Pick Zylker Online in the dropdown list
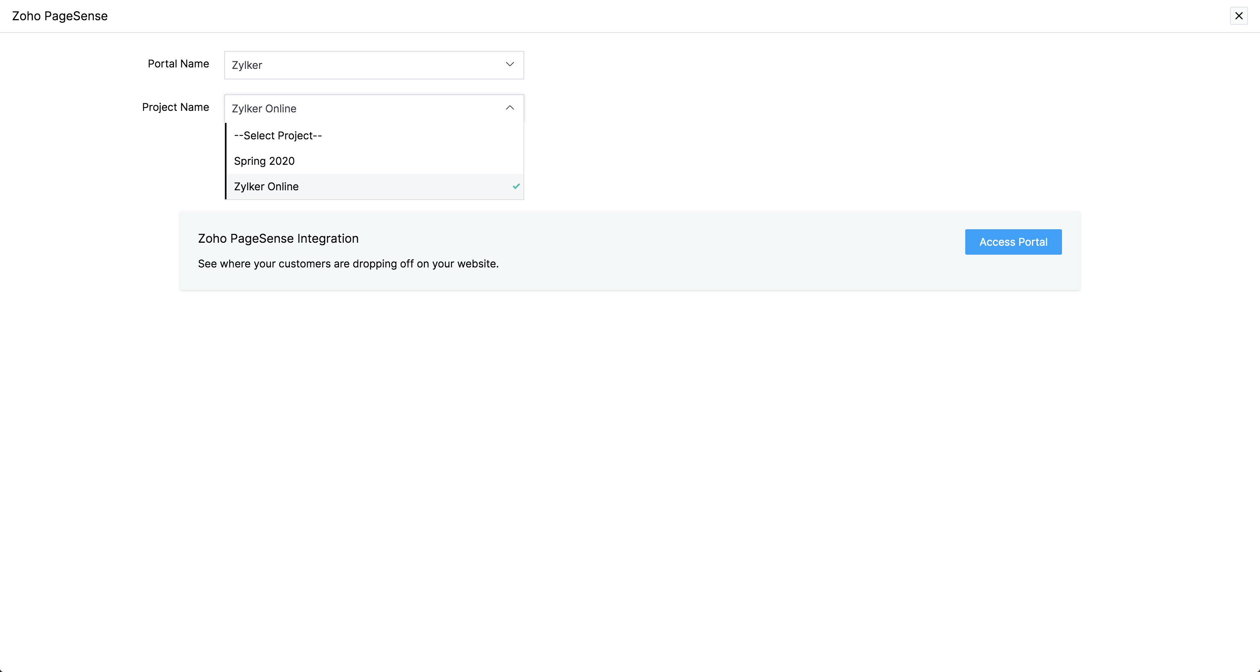The height and width of the screenshot is (672, 1260). coord(266,186)
